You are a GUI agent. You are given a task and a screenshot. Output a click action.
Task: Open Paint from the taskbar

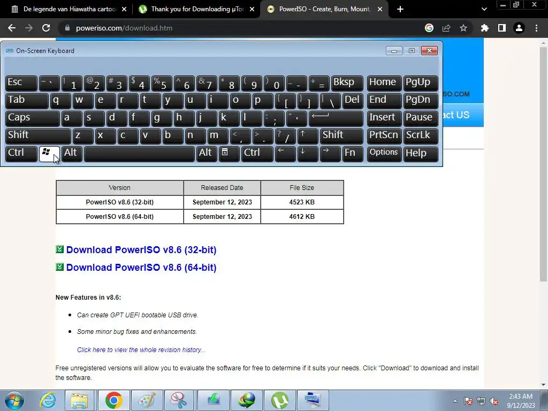click(x=147, y=400)
